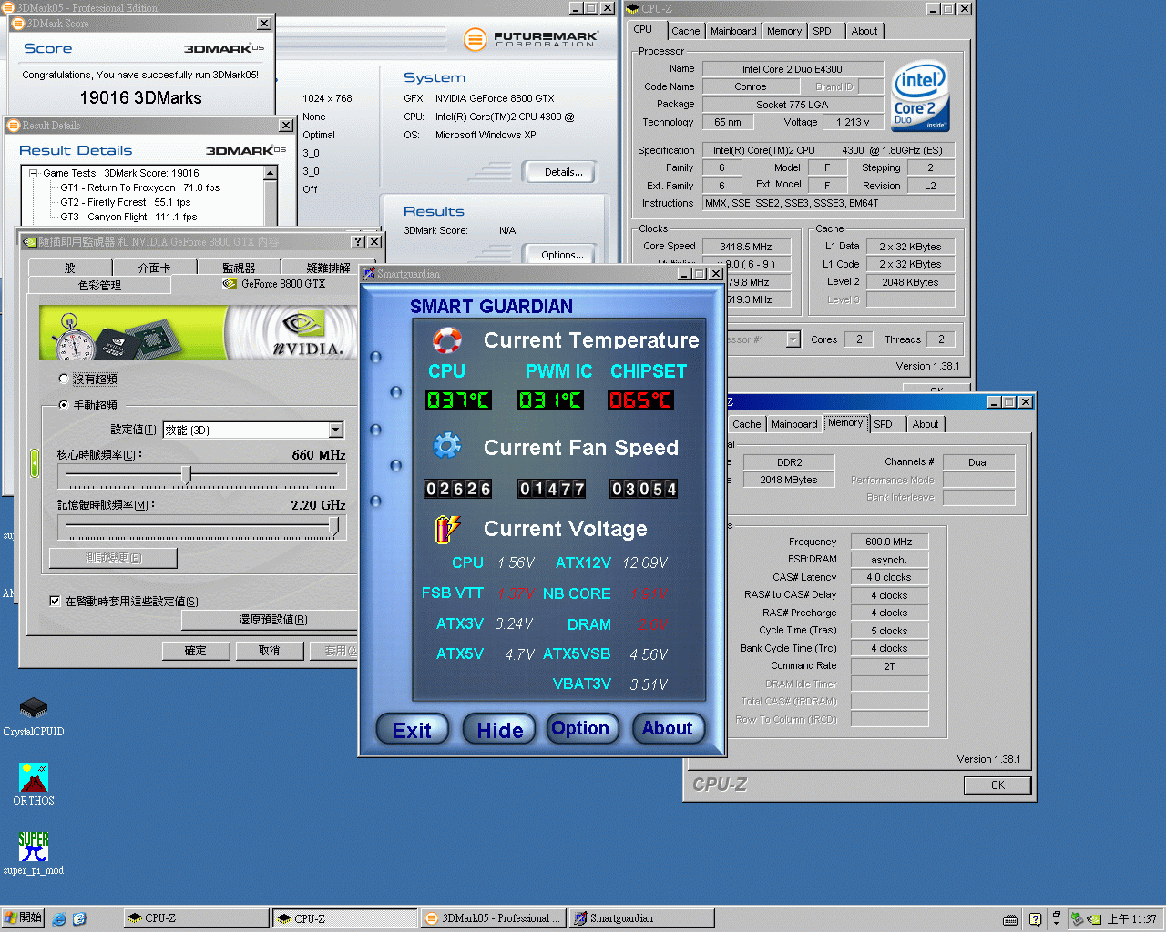Open CPU-Z processor selection dropdown arrow
The height and width of the screenshot is (932, 1166).
tap(793, 339)
